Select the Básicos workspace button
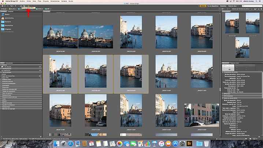Viewport: 263px width, 148px height. 203,6
